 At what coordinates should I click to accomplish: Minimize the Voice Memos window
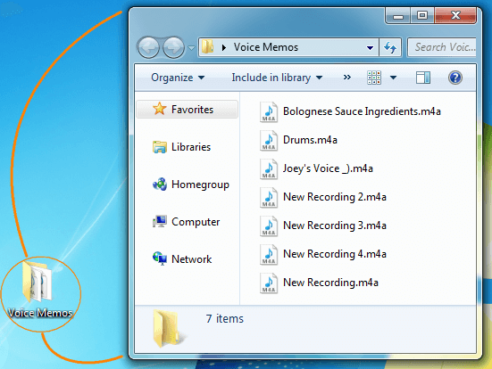tap(398, 16)
